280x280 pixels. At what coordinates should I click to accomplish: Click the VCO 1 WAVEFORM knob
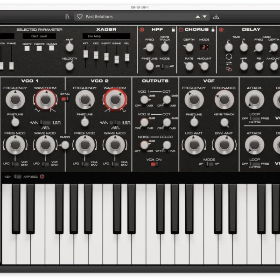coord(46,100)
